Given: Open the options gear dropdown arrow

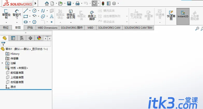Looking at the screenshot, I should coord(118,3).
